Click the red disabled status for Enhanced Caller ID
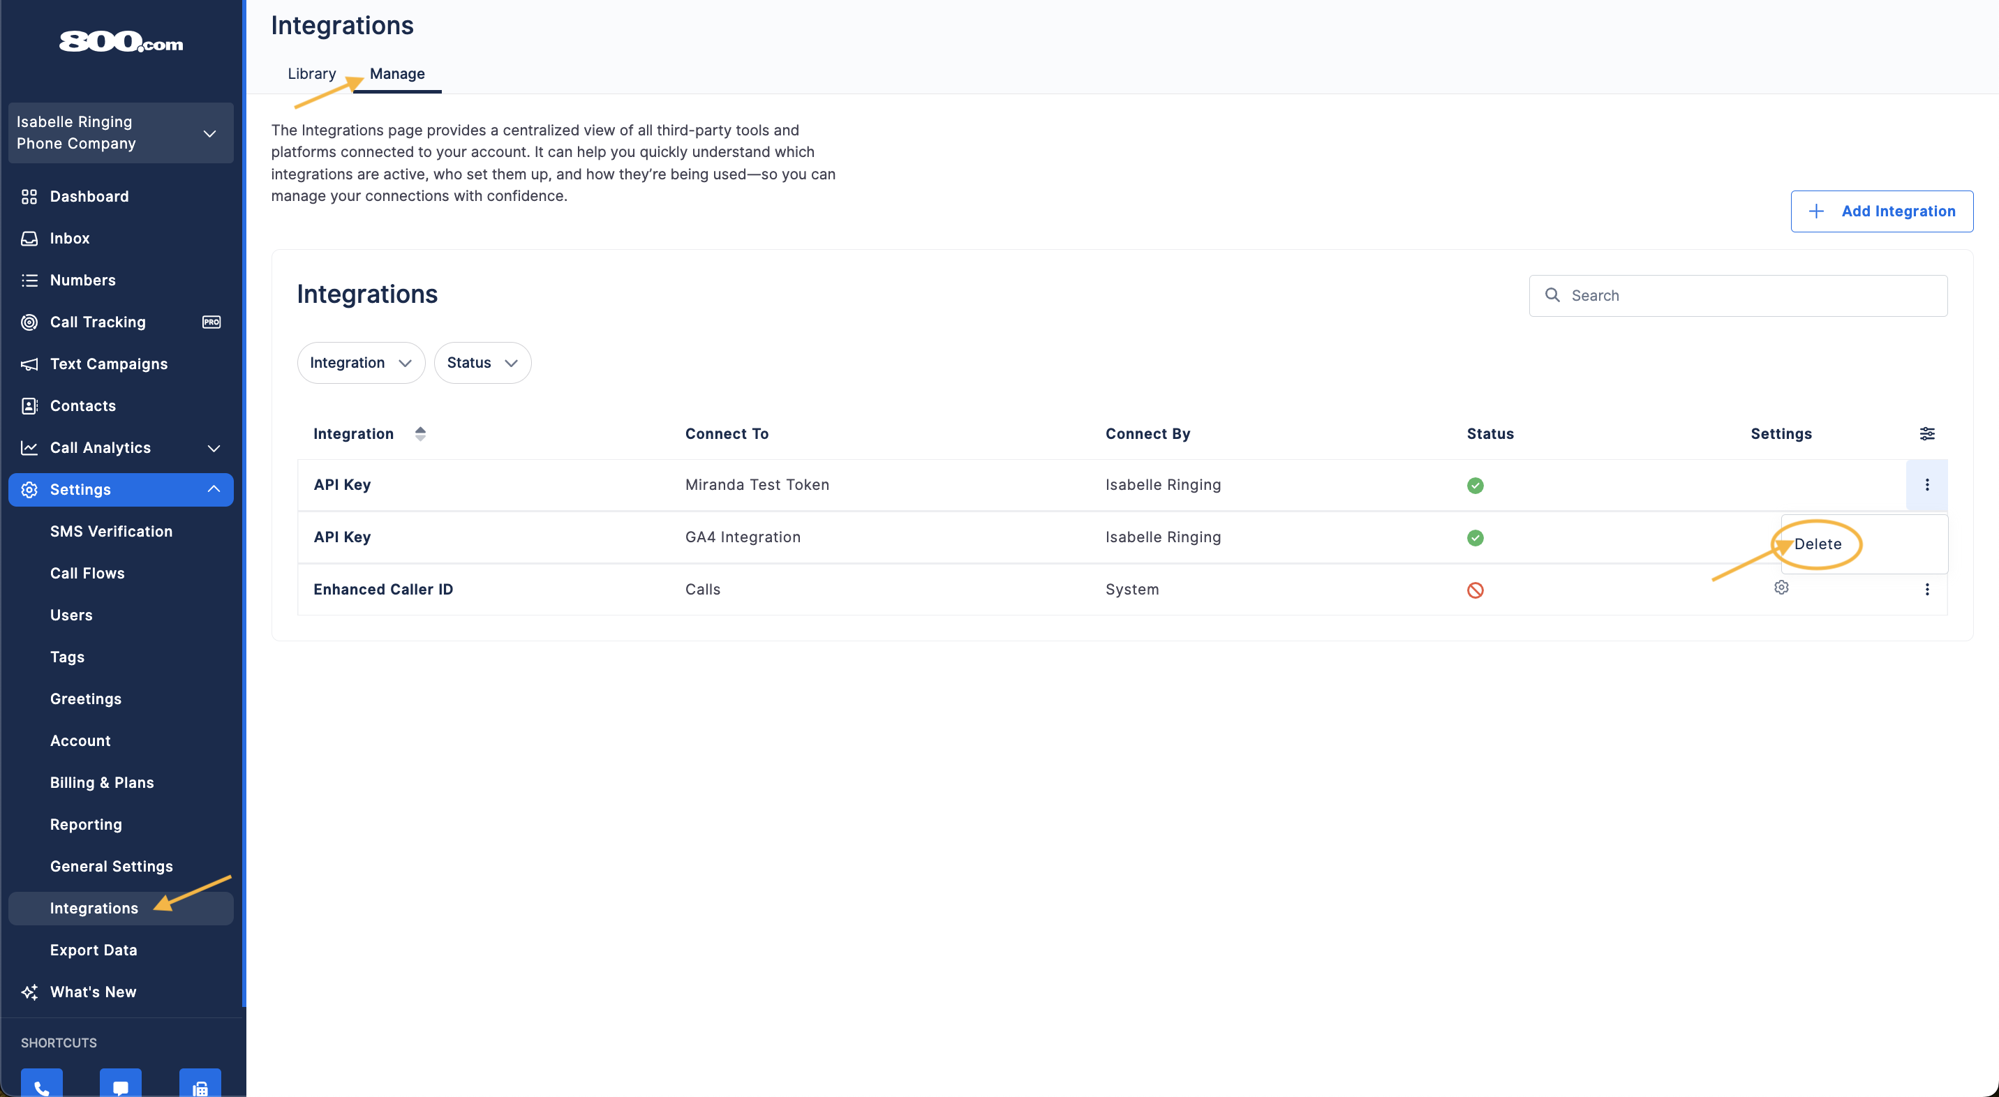This screenshot has height=1097, width=1999. pos(1476,590)
